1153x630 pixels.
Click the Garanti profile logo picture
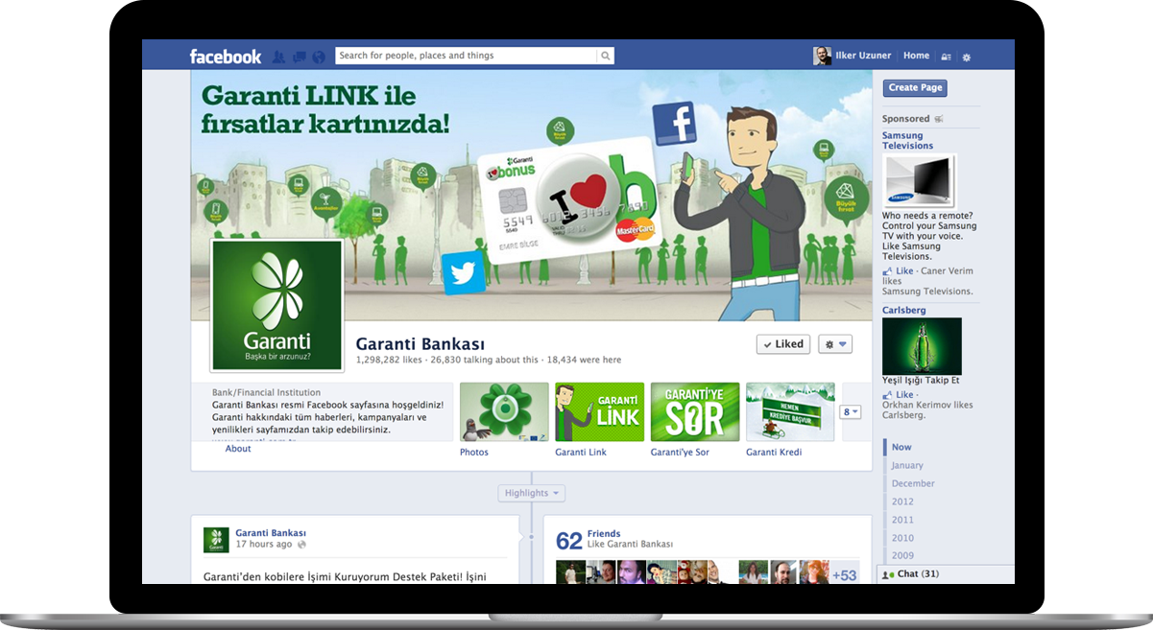pos(277,306)
